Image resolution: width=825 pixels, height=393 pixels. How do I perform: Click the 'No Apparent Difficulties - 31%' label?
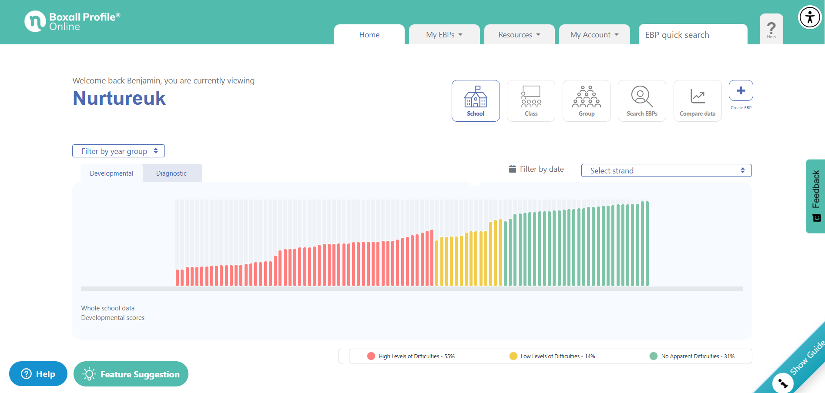pos(698,356)
